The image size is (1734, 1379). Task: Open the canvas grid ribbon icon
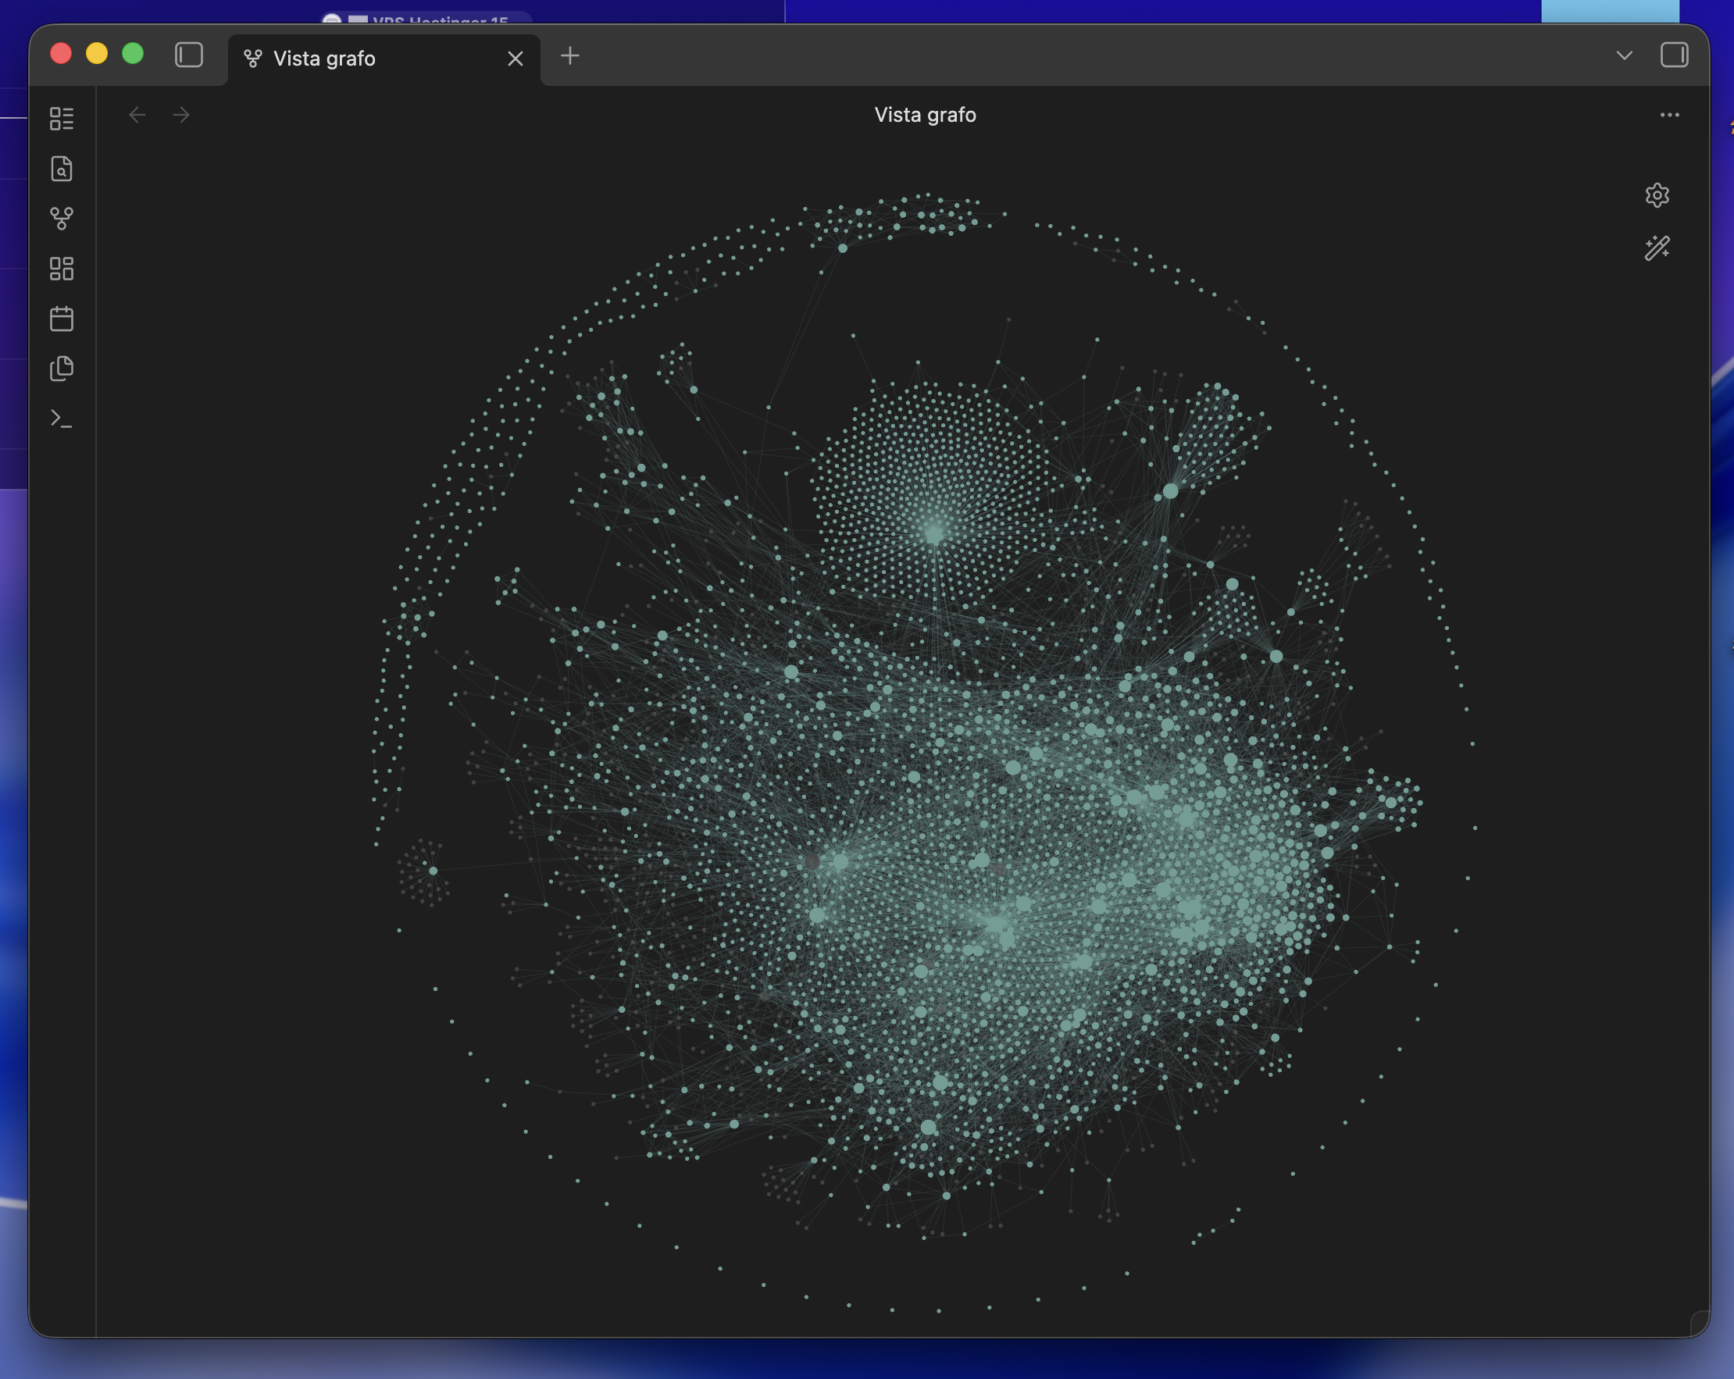click(62, 269)
